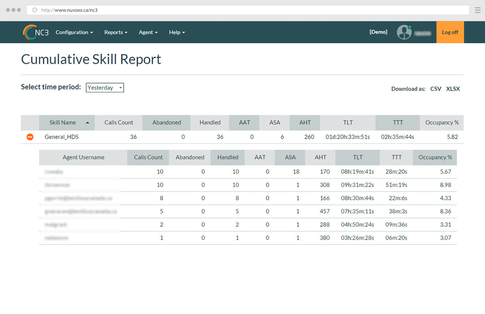Sort agent table by Occupancy %

(435, 157)
